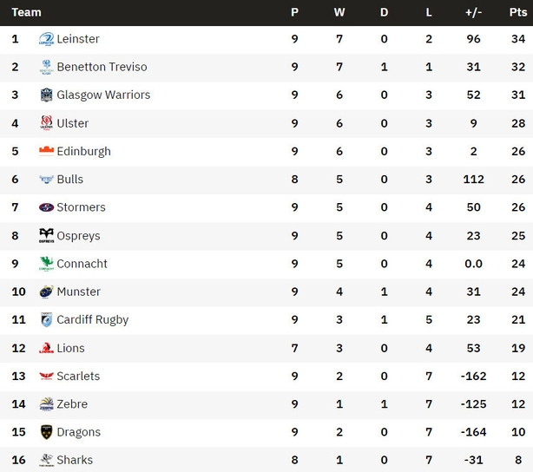Click the Team column header
Viewport: 533px width, 472px height.
(x=27, y=12)
